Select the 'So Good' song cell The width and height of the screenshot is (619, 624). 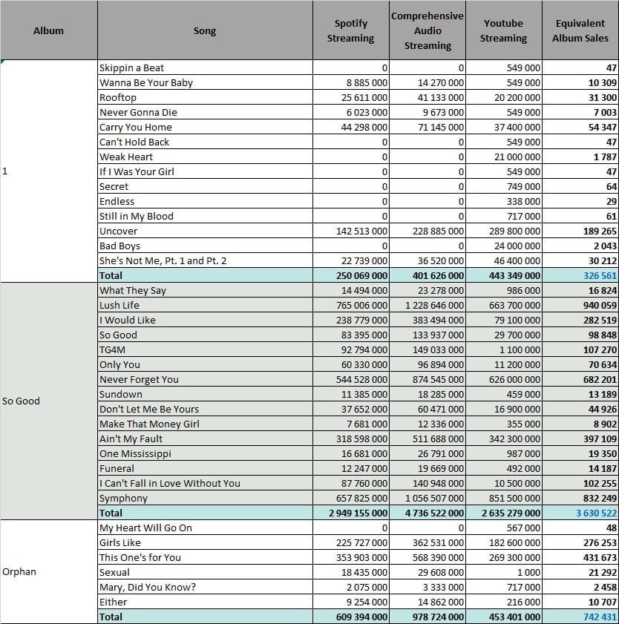(205, 335)
